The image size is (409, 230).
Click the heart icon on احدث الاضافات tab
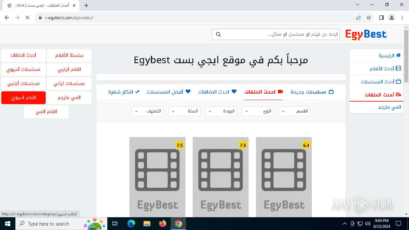coord(234,92)
